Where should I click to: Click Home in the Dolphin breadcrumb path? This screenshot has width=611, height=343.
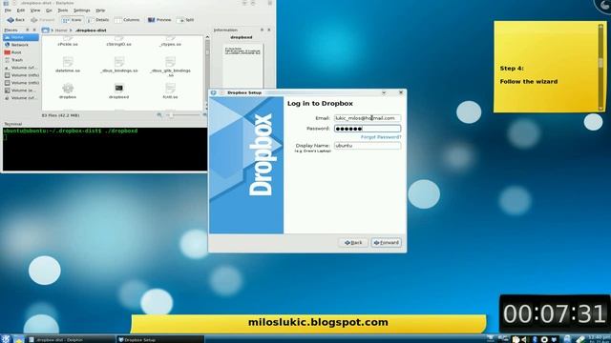point(61,30)
